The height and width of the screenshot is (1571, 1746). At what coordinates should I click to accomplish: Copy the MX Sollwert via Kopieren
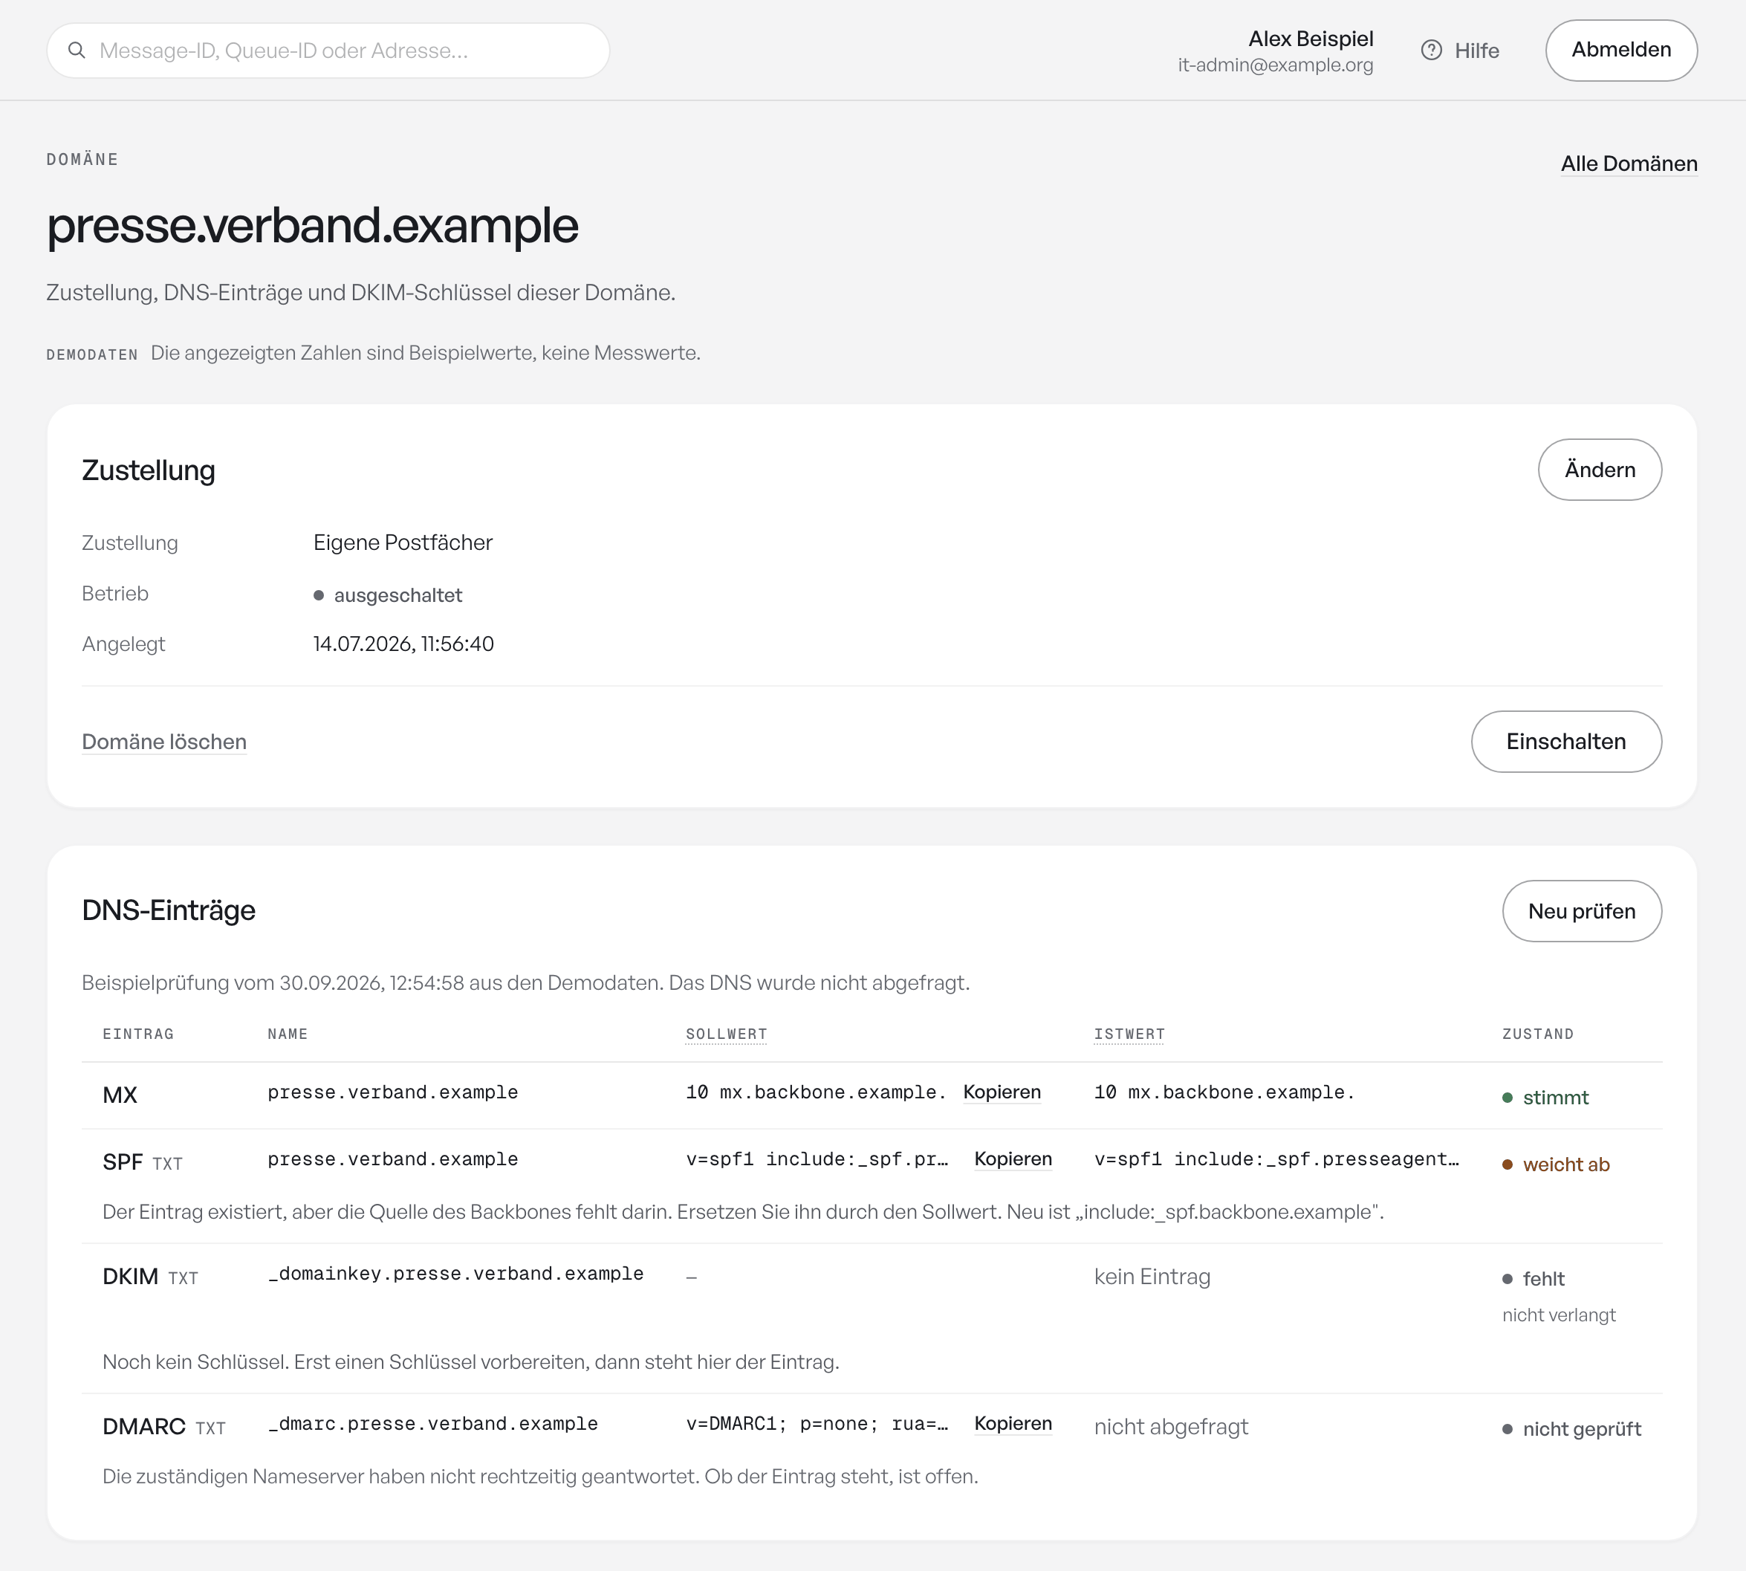point(1002,1092)
